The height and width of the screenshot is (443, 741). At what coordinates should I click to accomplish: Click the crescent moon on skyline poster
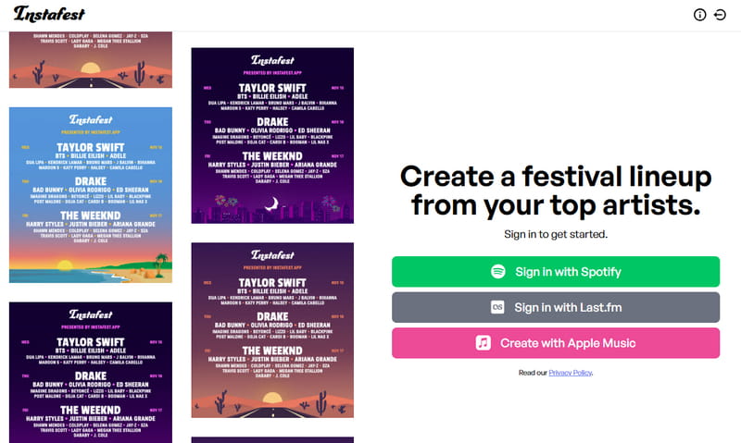point(272,206)
